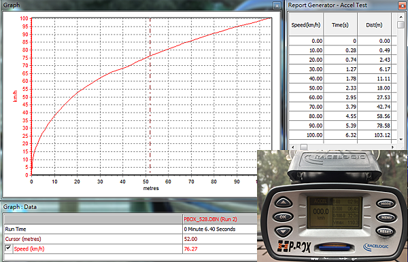The image size is (408, 262).
Task: Select the Run Time data row
Action: coord(131,229)
